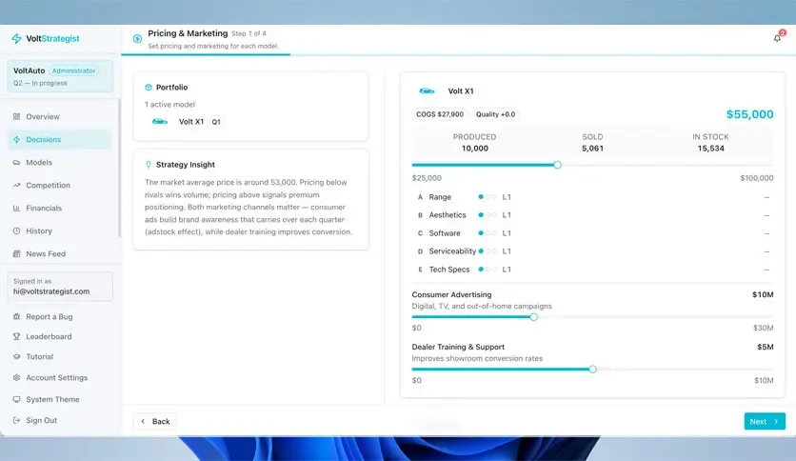Image resolution: width=796 pixels, height=461 pixels.
Task: Click the Consumer Advertising slider handle
Action: pyautogui.click(x=533, y=317)
